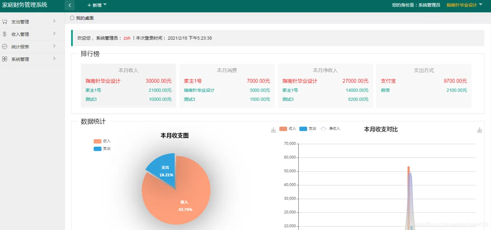Click the 3000.00元 amount

tap(260, 90)
